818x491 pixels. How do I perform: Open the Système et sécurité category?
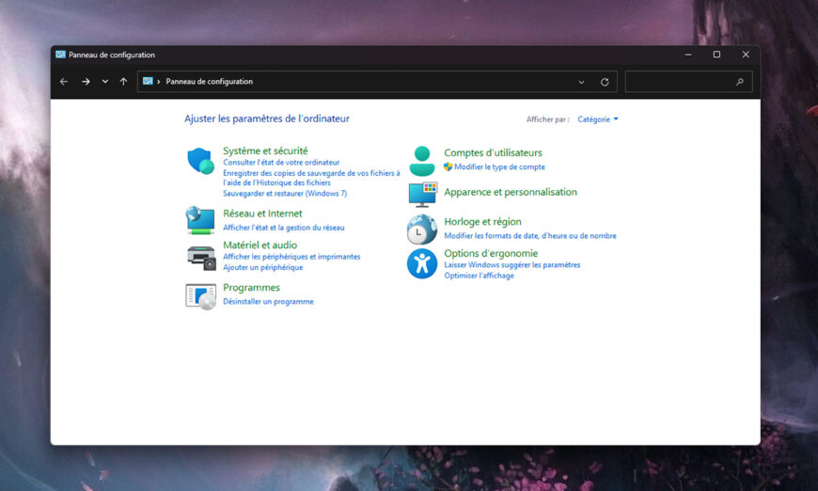point(265,150)
